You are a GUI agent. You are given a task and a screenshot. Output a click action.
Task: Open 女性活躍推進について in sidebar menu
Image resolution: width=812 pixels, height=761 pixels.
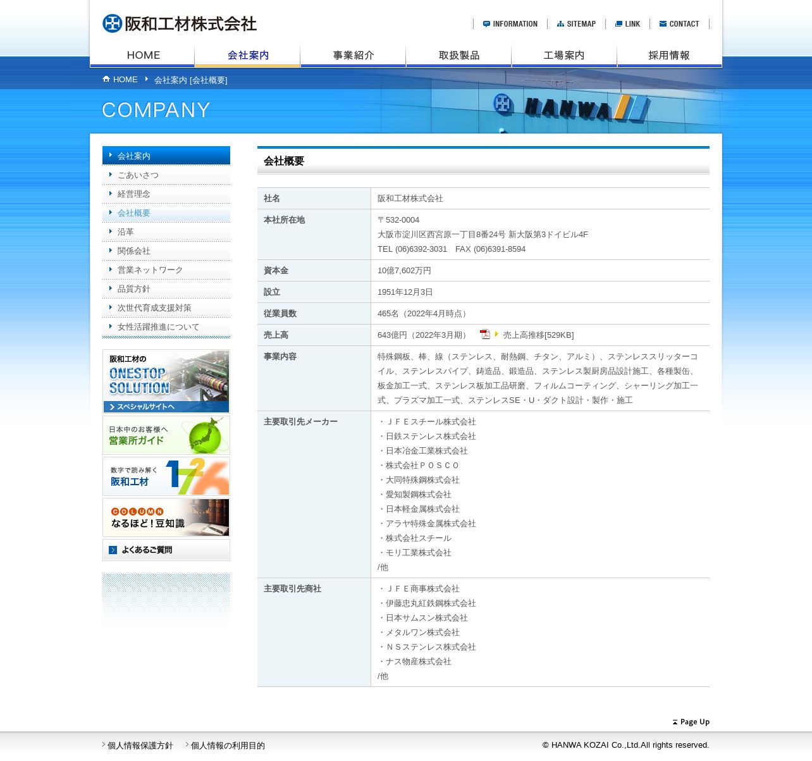pyautogui.click(x=166, y=327)
